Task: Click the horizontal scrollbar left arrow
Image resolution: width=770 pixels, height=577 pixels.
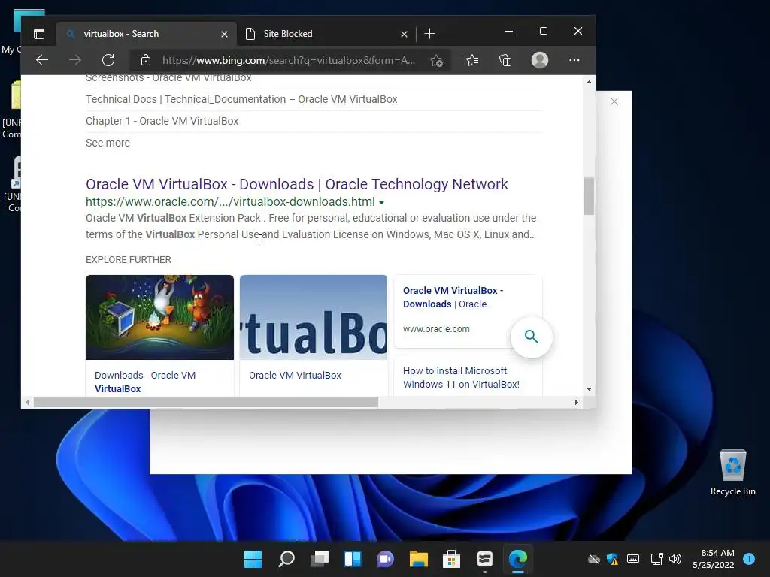Action: click(28, 403)
